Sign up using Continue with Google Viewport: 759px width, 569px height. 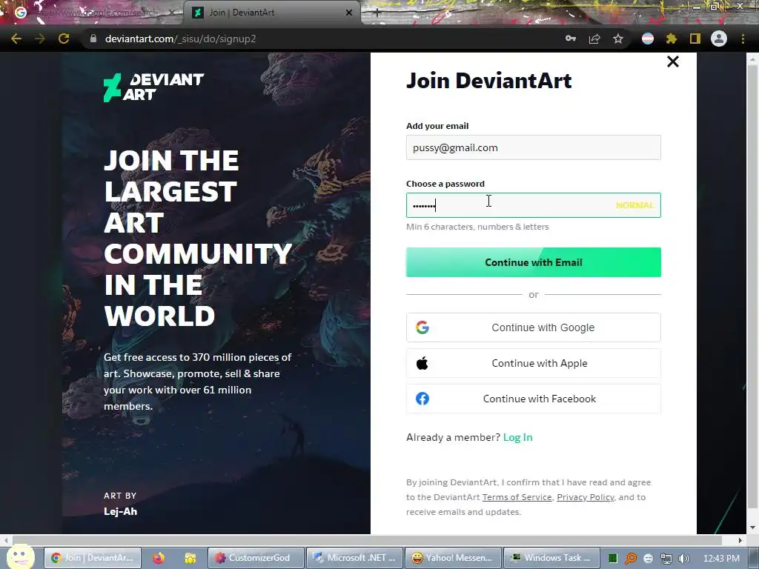tap(534, 327)
